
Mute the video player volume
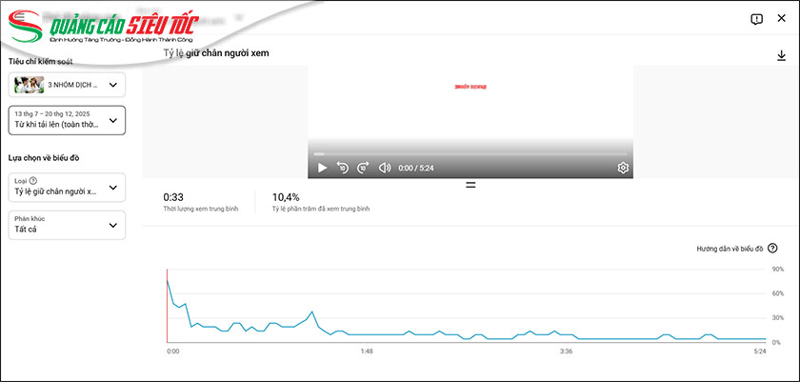(x=385, y=168)
